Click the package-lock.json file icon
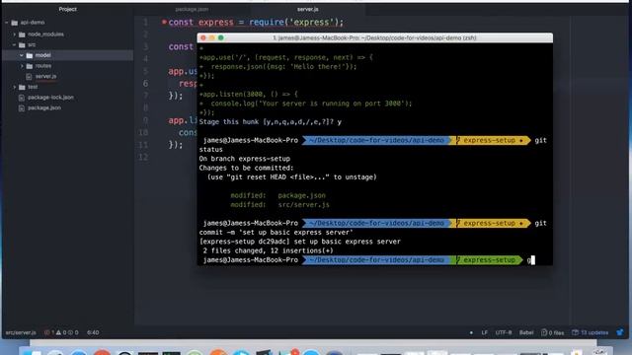Viewport: 632px width, 355px height. click(22, 98)
